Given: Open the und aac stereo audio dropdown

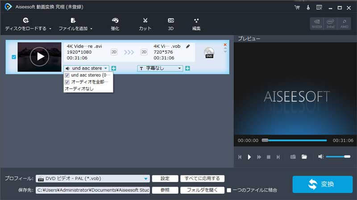Looking at the screenshot, I should click(87, 68).
